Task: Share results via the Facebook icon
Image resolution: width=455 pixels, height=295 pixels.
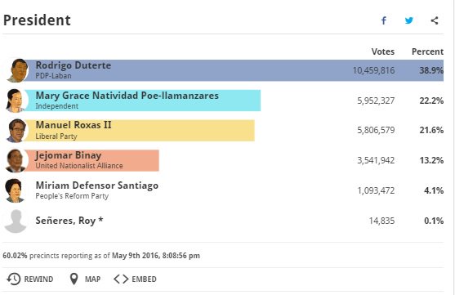Action: pyautogui.click(x=384, y=20)
